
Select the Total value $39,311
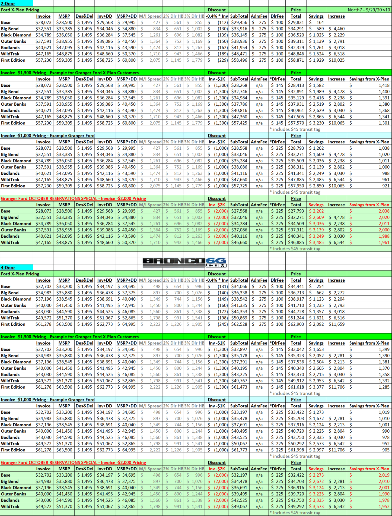point(296,41)
